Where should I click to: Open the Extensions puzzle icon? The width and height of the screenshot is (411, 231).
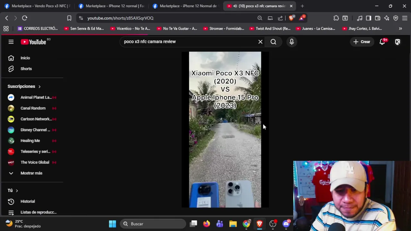(336, 18)
